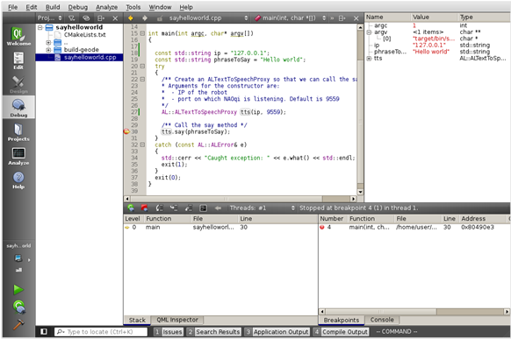Screen dimensions: 511x346
Task: Open the Qt Welcome mode
Action: point(18,36)
